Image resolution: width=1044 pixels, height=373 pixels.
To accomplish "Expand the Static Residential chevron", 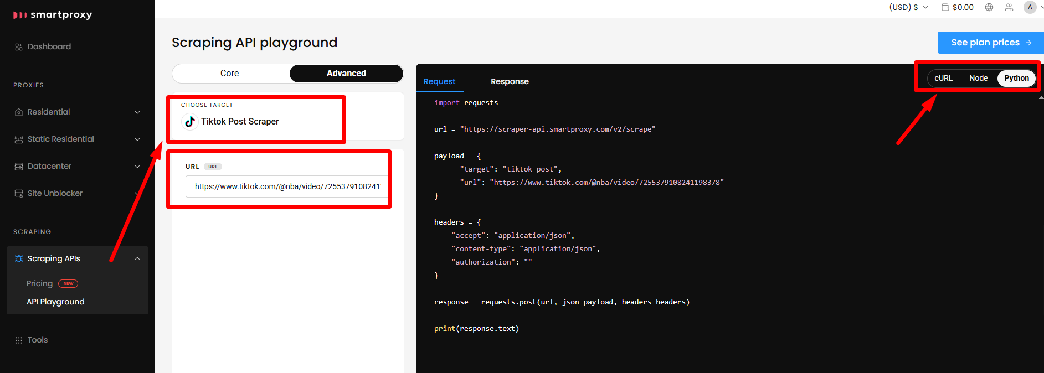I will [137, 139].
